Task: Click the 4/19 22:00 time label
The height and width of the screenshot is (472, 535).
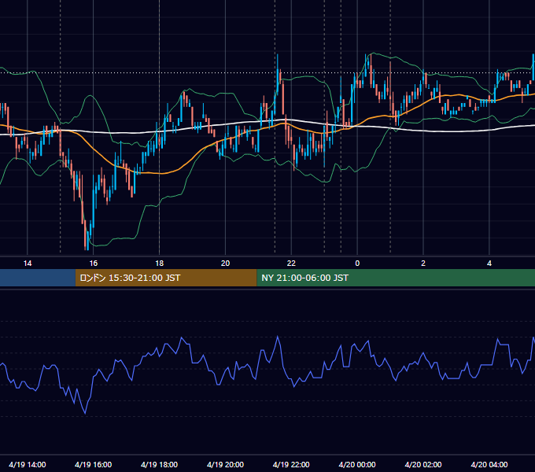Action: [291, 464]
